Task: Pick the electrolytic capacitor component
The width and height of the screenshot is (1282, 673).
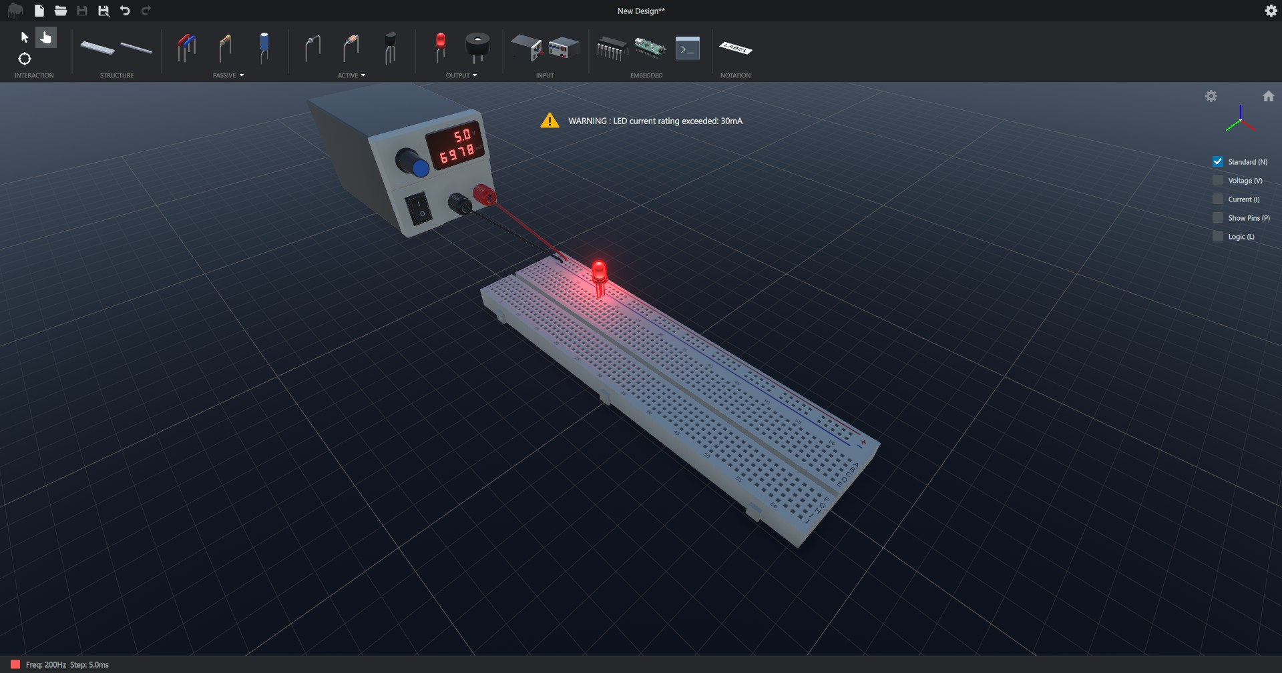Action: click(x=264, y=47)
